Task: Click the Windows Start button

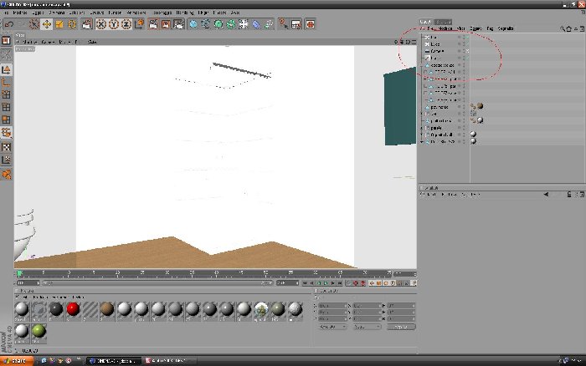Action: click(x=17, y=361)
